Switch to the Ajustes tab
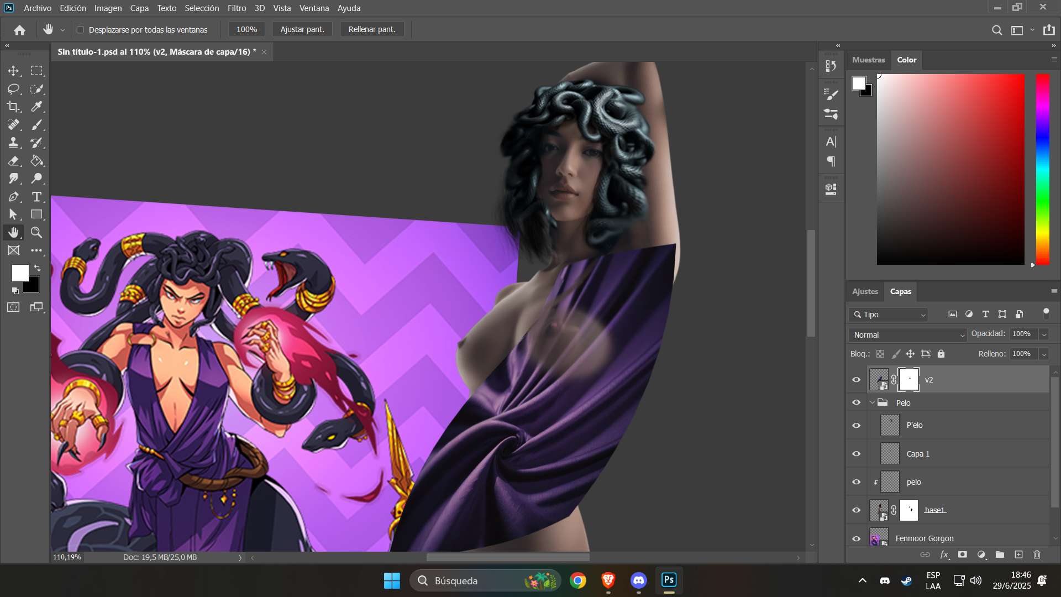Screen dimensions: 1061x597 pyautogui.click(x=865, y=291)
